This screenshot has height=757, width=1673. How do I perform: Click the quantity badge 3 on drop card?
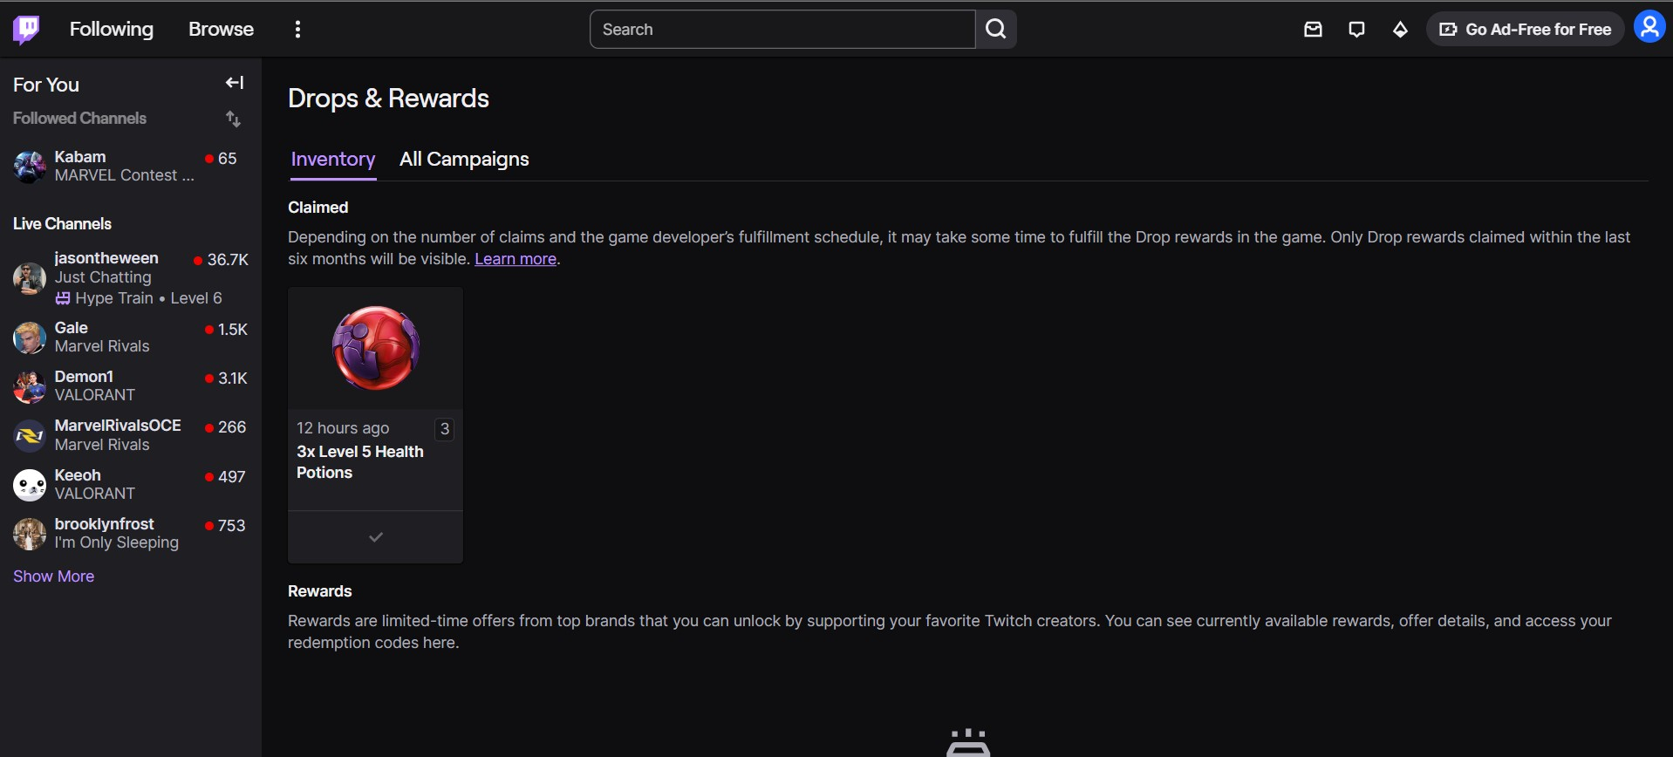coord(445,428)
